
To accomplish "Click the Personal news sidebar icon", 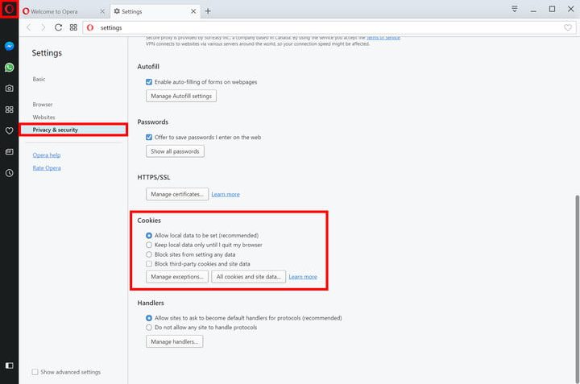I will point(9,151).
